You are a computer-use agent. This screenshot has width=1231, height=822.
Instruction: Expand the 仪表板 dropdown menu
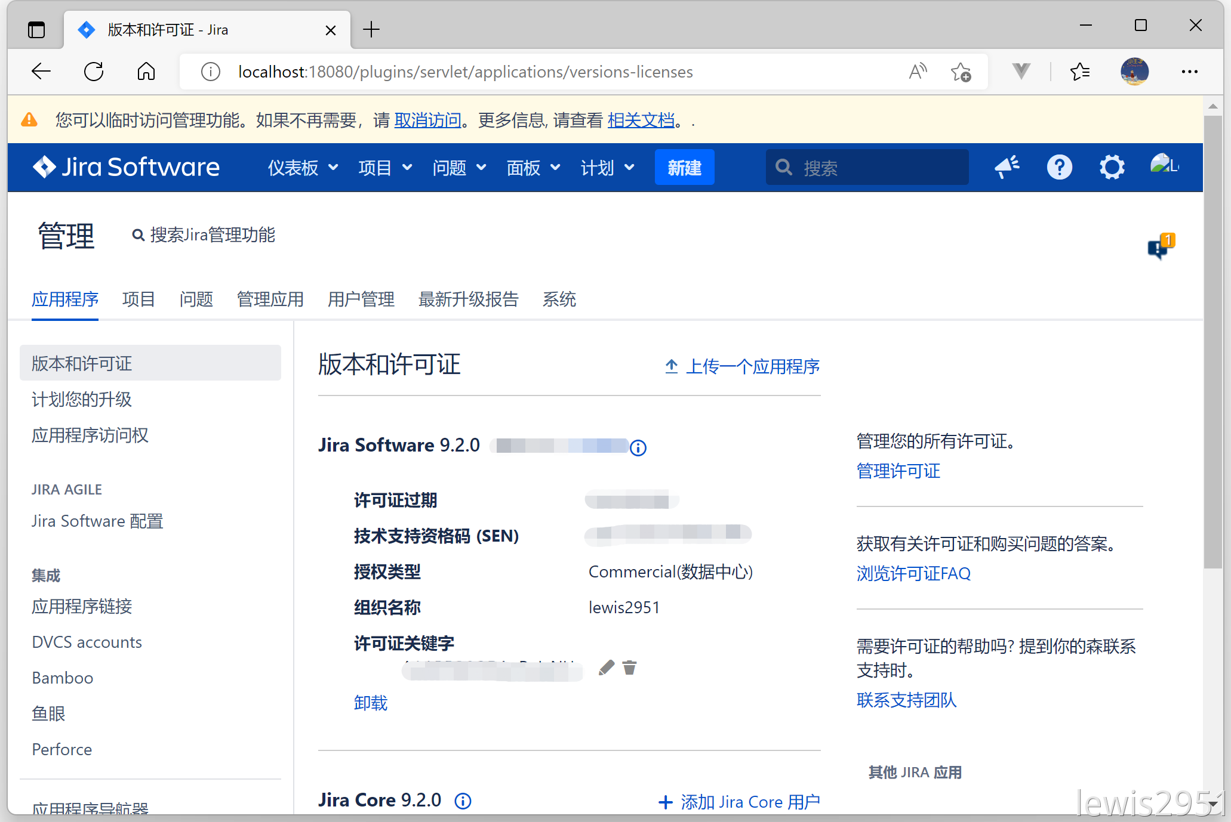click(303, 168)
